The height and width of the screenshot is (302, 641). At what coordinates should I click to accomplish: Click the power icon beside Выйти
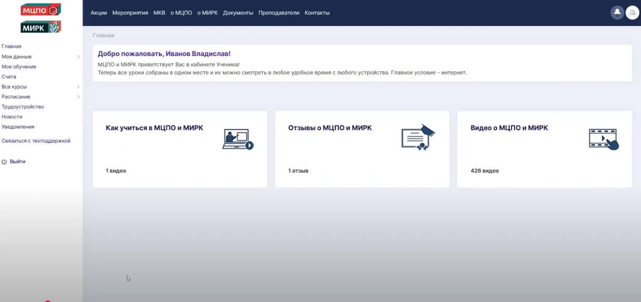[x=4, y=161]
